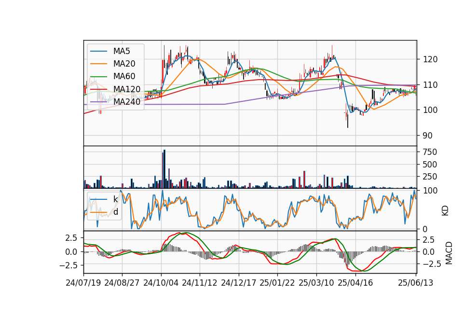Click the 25/06/13 date axis label
Screen dimensions: 463x333
(415, 283)
